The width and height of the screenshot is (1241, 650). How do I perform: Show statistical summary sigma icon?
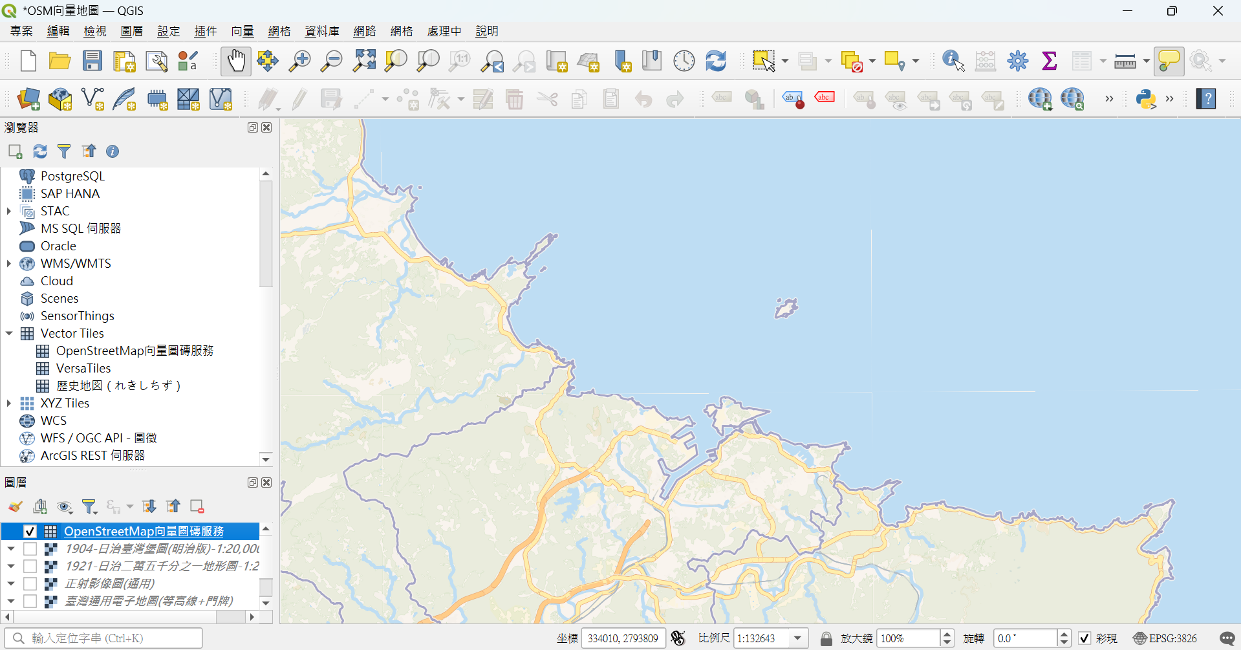(1050, 61)
